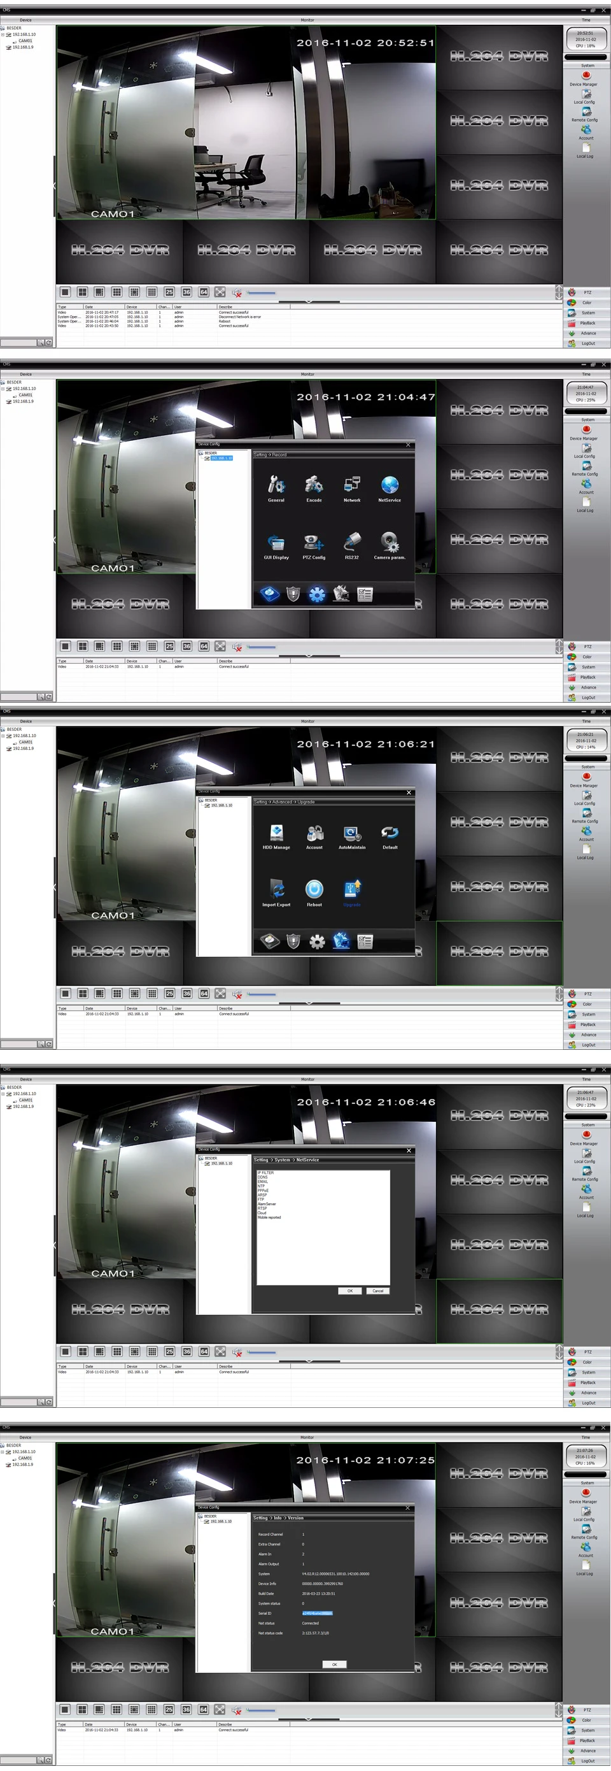Click 'Disconnect Network is error' log entry
Screen dimensions: 611x1771
pyautogui.click(x=239, y=317)
